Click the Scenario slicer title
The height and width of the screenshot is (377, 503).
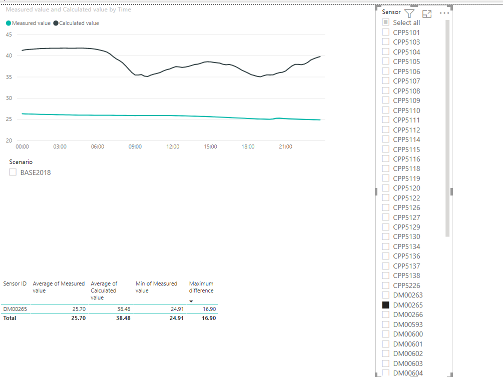pos(21,162)
